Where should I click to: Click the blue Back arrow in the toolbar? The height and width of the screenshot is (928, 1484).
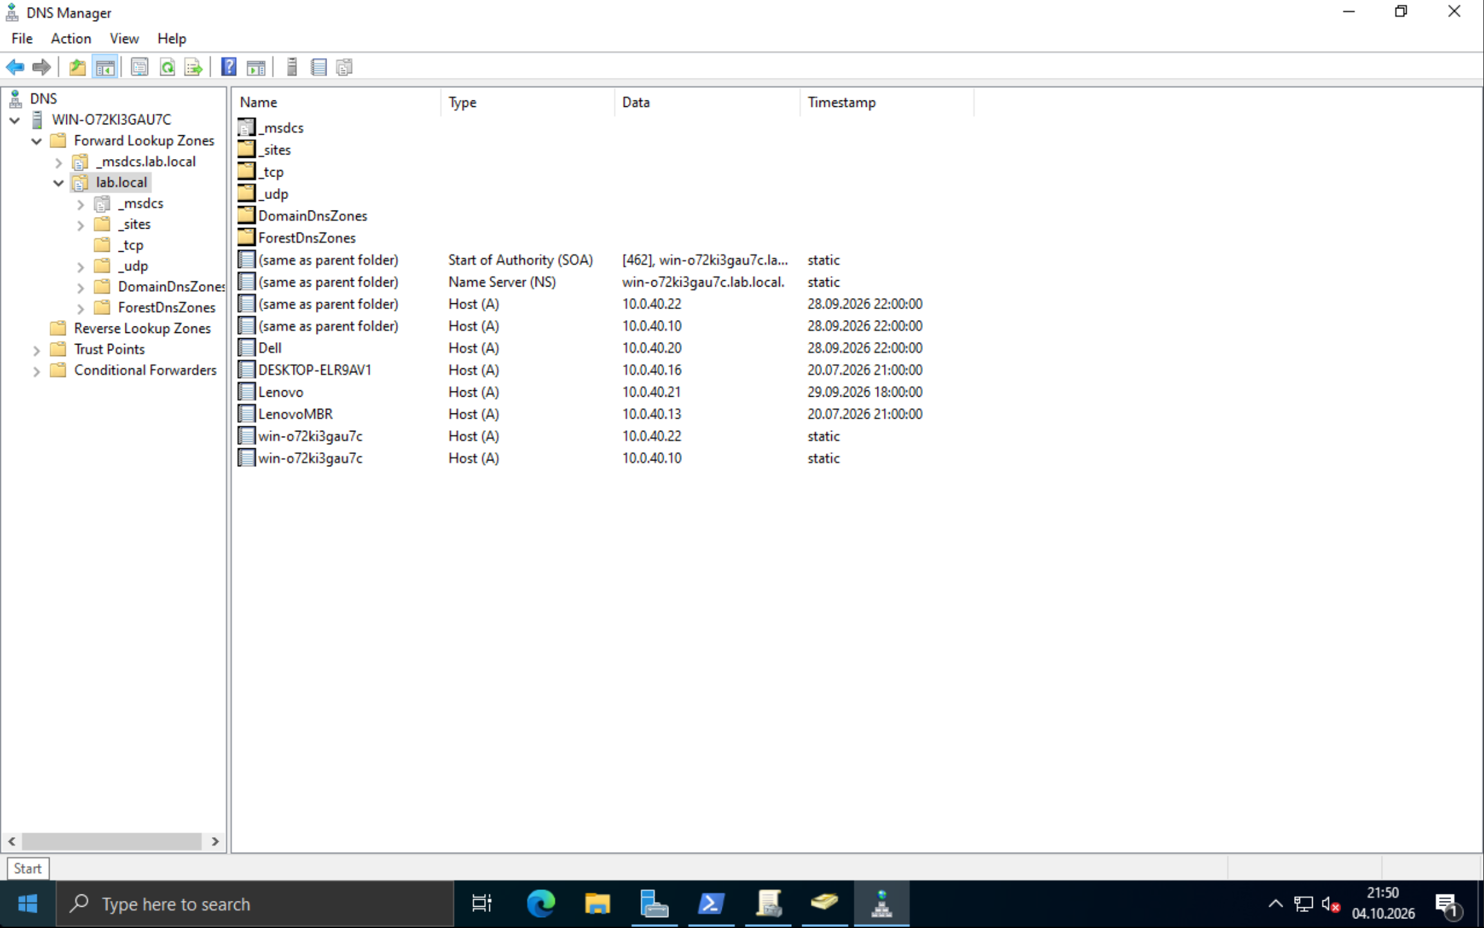pos(15,67)
